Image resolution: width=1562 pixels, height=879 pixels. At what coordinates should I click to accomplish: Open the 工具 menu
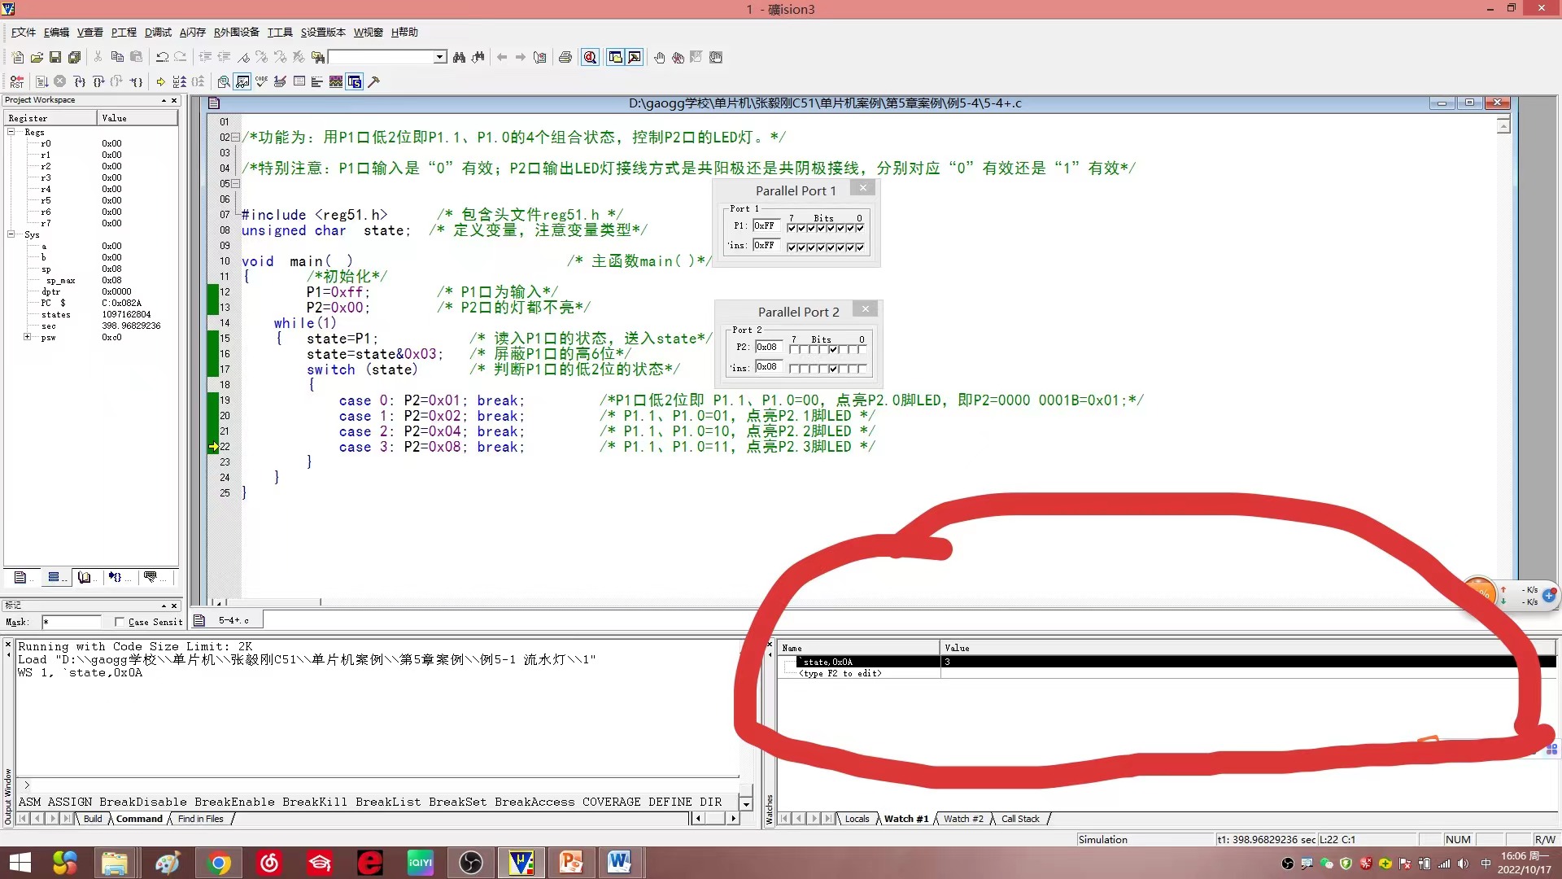pyautogui.click(x=279, y=33)
